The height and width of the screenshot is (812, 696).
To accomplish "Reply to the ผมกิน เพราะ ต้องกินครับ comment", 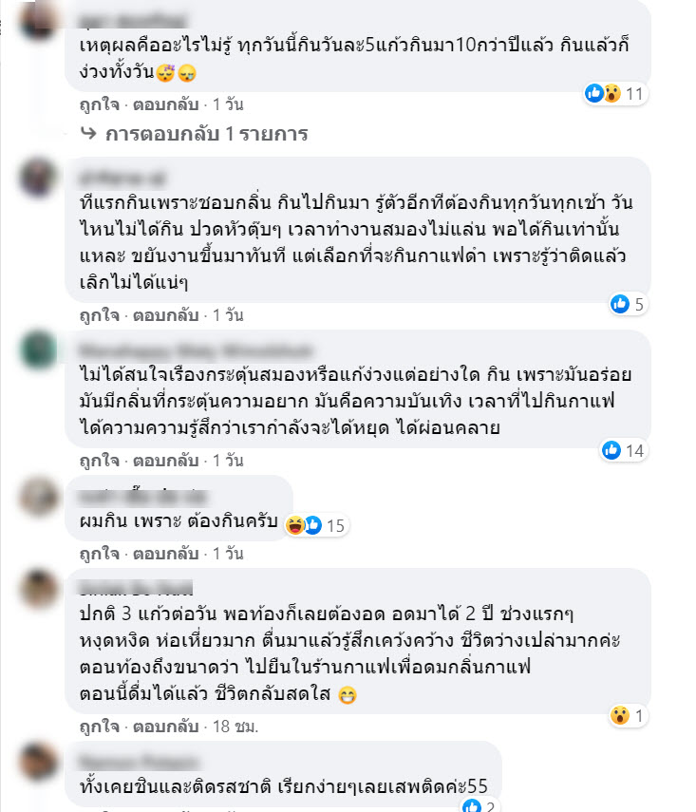I will [166, 554].
